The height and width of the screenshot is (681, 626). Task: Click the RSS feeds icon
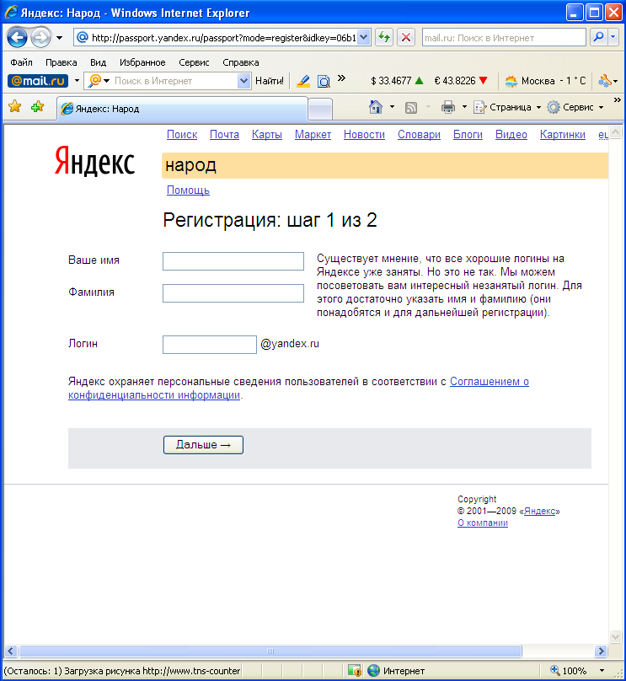[410, 107]
